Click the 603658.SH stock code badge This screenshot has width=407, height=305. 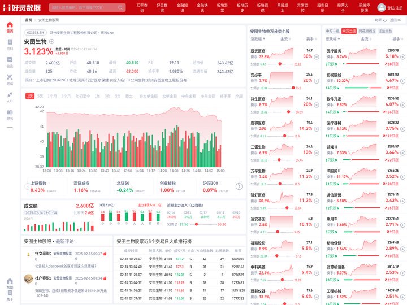36,33
